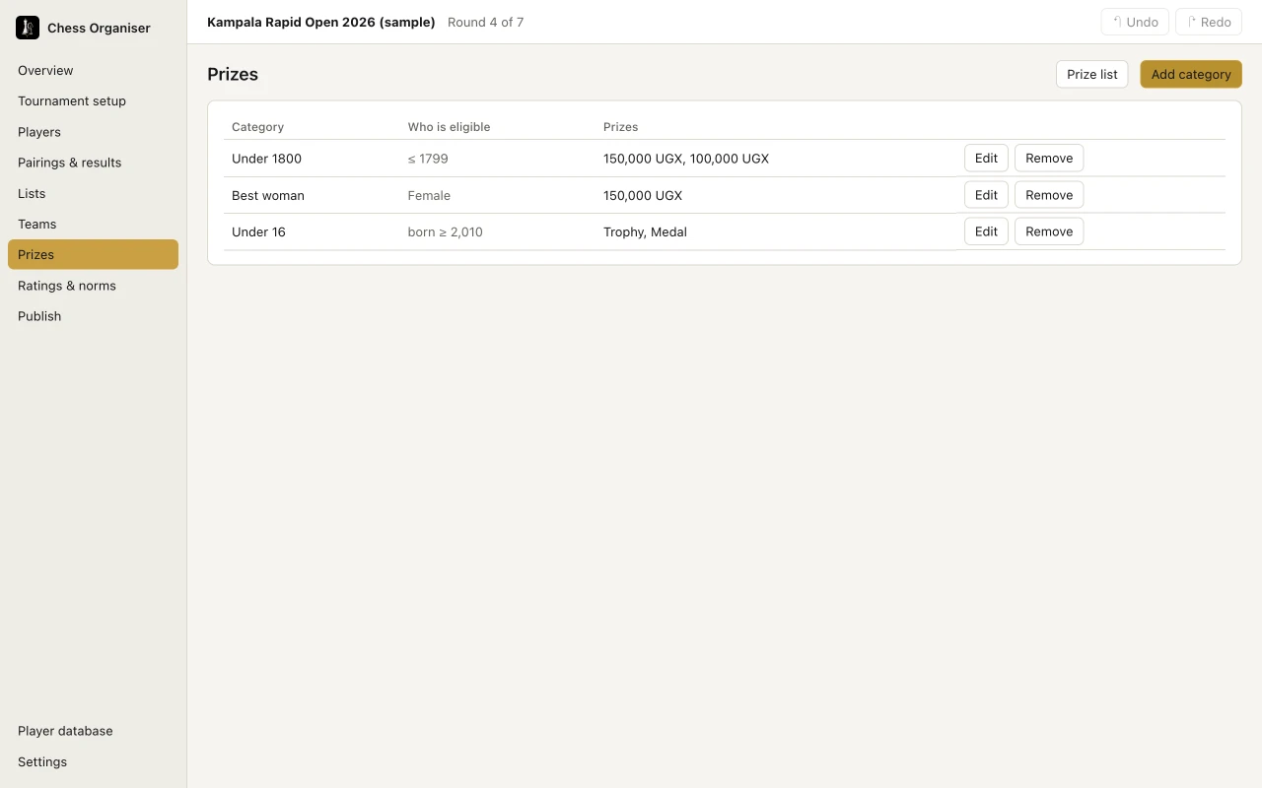The width and height of the screenshot is (1262, 788).
Task: Click the 'Who is eligible' column header
Action: 449,127
